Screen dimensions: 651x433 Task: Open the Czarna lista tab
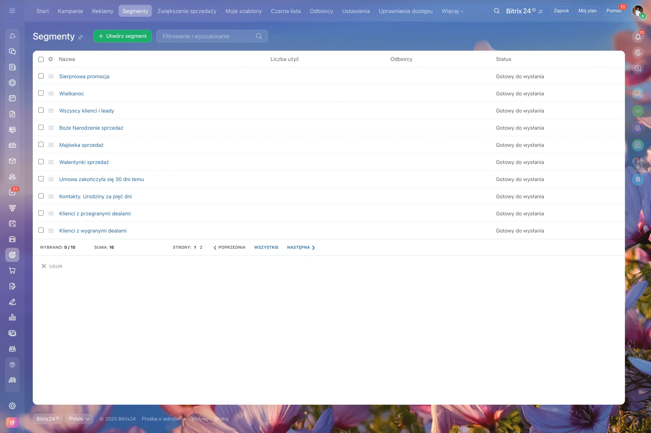(x=286, y=11)
